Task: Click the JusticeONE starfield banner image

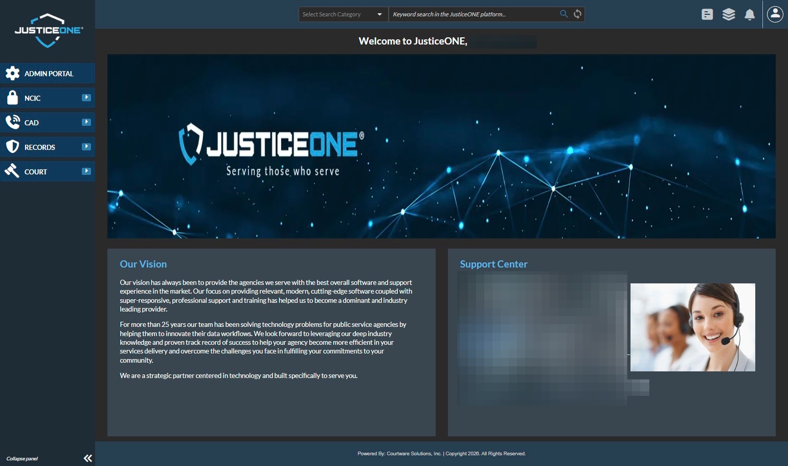Action: [441, 146]
